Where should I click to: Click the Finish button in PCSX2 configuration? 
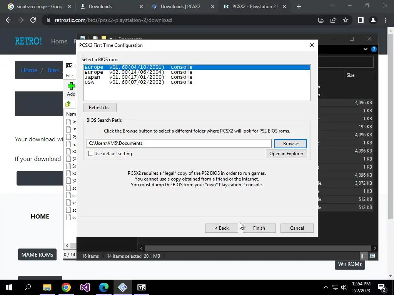259,228
